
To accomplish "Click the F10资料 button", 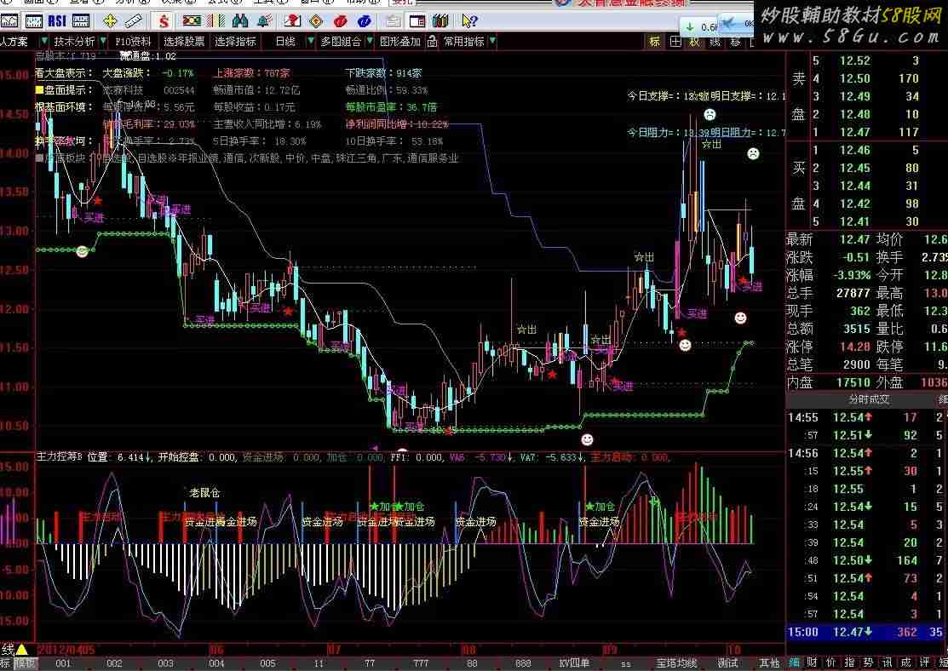I will (x=133, y=41).
